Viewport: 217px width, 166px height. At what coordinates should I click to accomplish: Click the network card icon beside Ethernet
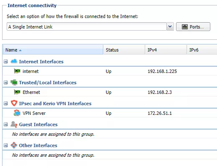coord(17,92)
